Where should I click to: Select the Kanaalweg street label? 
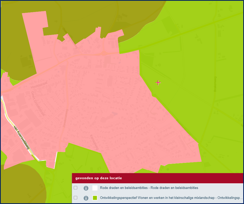[94, 142]
